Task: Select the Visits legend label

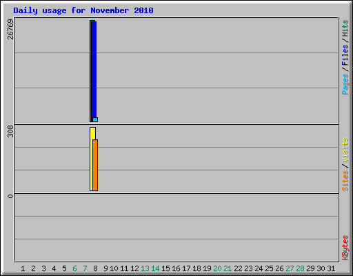Action: tap(345, 150)
